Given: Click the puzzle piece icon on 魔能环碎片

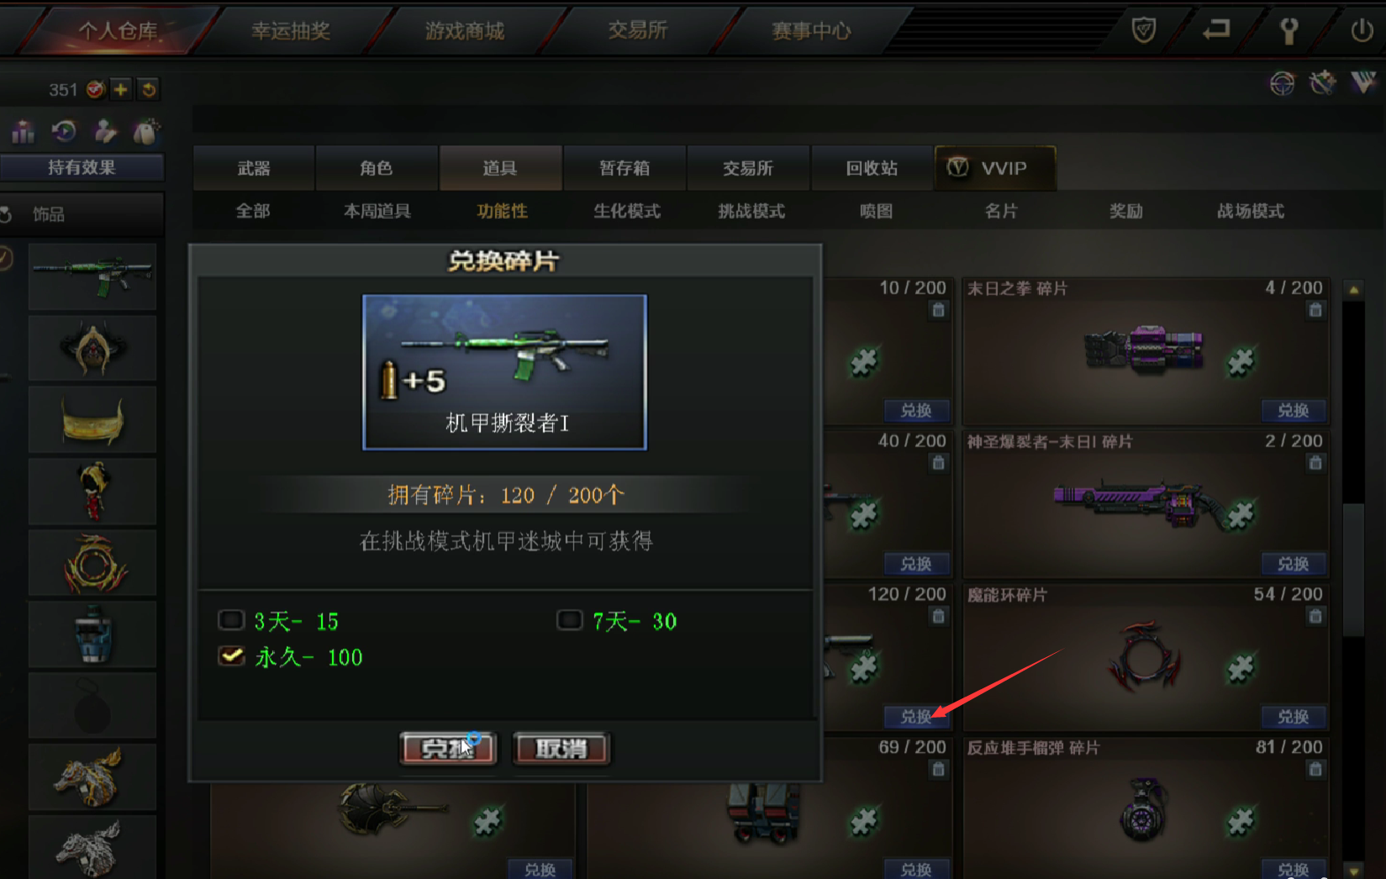Looking at the screenshot, I should pyautogui.click(x=1241, y=669).
